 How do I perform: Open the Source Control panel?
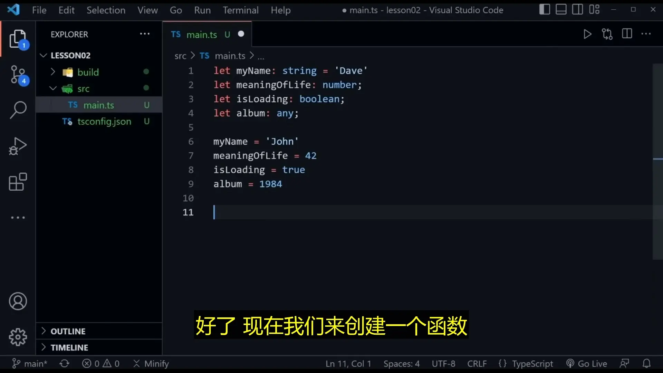coord(18,74)
